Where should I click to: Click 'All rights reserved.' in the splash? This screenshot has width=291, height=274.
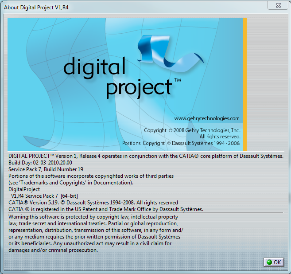click(x=220, y=137)
